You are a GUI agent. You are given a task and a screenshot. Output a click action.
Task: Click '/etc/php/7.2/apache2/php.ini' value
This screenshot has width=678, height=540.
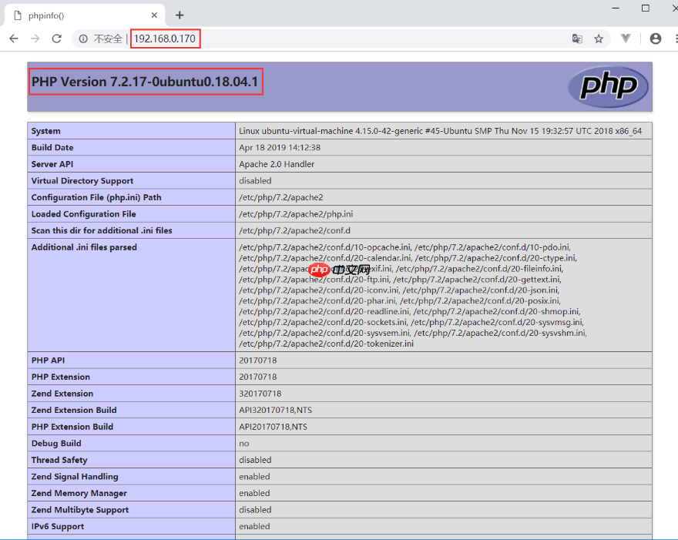296,214
